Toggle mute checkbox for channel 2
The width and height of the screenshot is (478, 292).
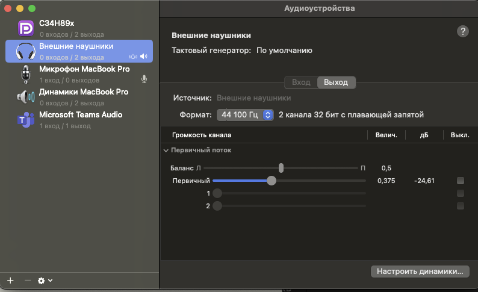pos(461,206)
